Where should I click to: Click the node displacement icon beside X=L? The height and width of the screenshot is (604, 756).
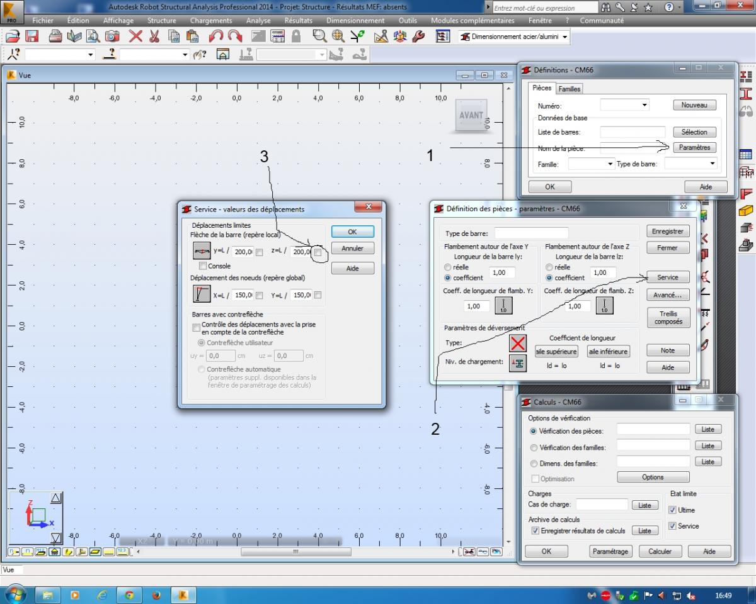pos(202,294)
